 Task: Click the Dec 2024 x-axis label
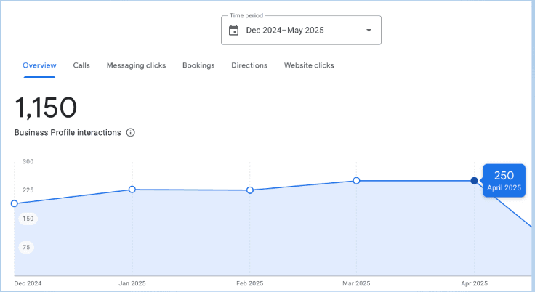[x=28, y=283]
